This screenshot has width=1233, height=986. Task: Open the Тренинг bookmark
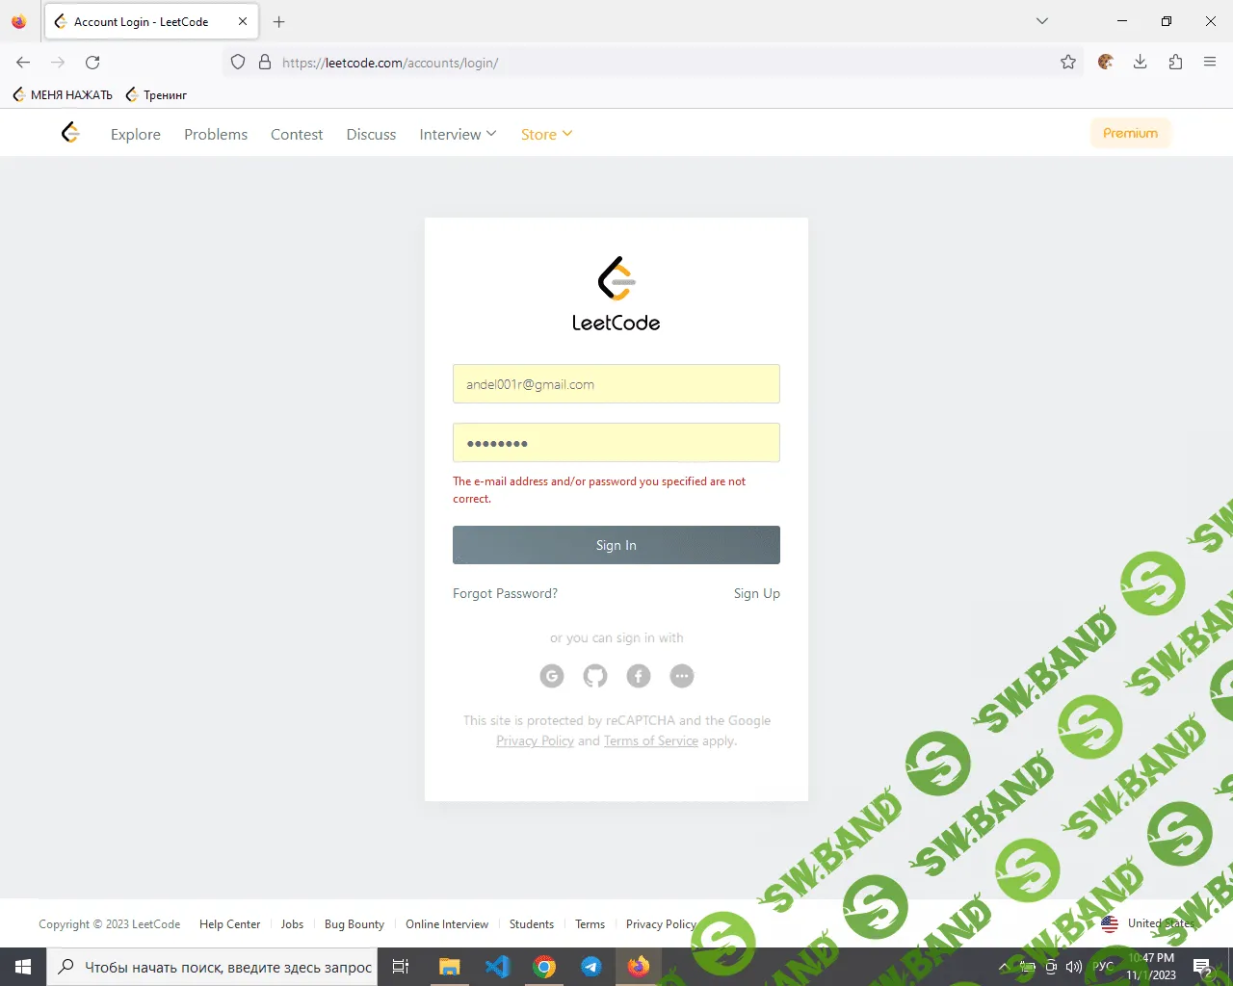click(157, 95)
